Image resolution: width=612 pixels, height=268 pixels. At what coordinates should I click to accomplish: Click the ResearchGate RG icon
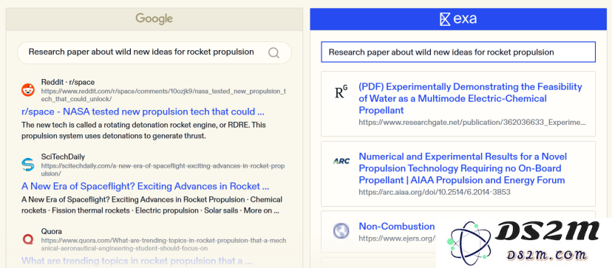[x=341, y=92]
